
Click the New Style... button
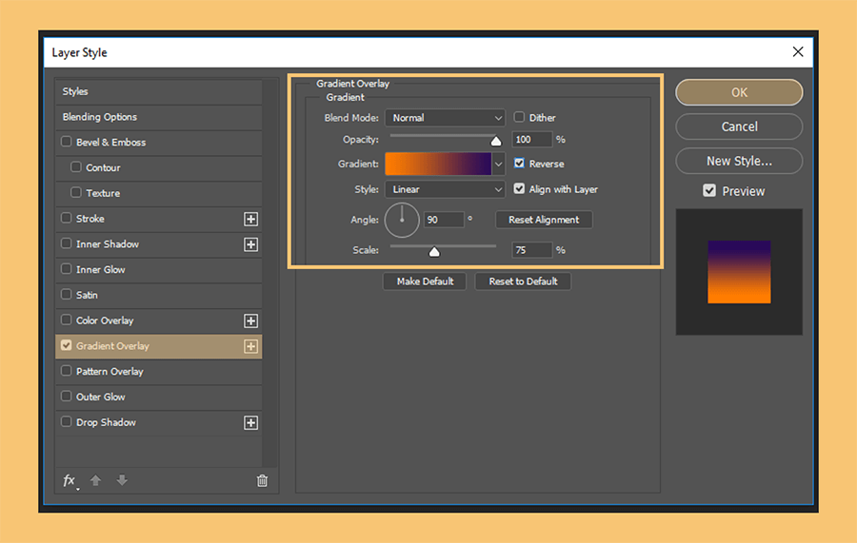(x=739, y=161)
